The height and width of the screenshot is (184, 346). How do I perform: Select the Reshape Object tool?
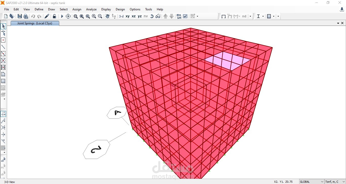(x=3, y=33)
